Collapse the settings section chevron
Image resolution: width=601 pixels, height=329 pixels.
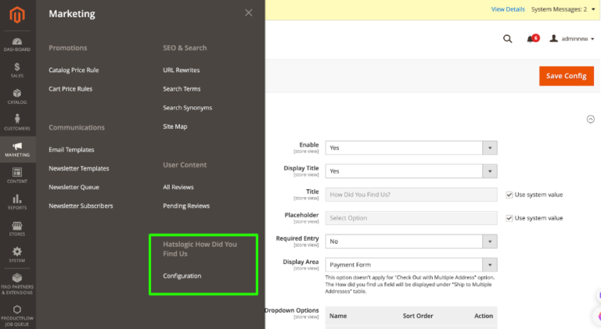tap(590, 120)
